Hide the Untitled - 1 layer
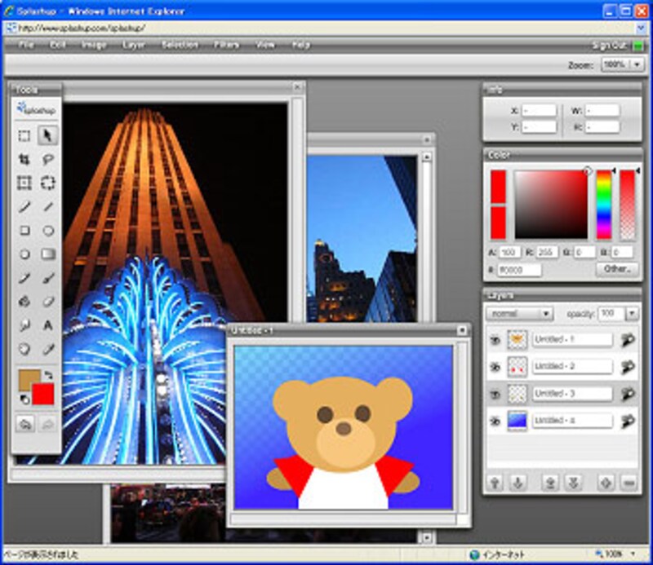This screenshot has width=653, height=565. pos(495,340)
